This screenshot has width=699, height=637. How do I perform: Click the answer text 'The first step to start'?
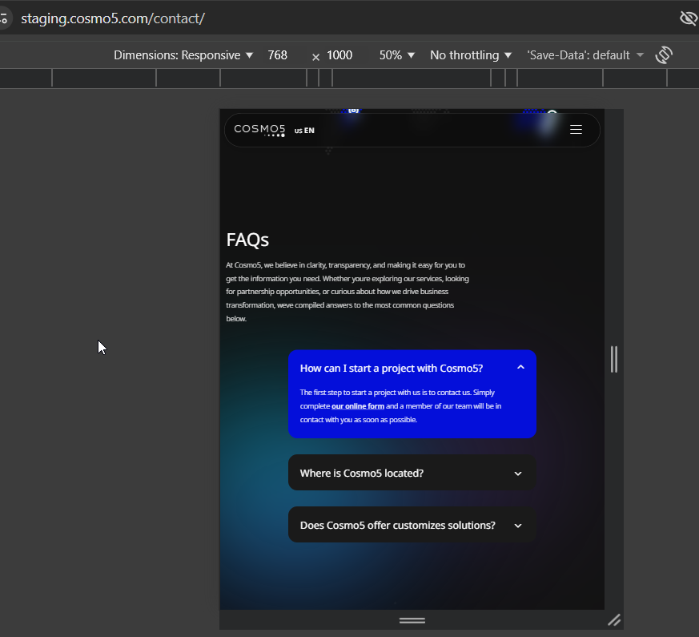coord(400,406)
